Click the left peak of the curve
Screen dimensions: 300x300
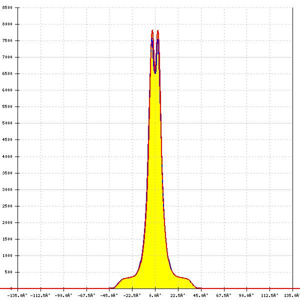pos(152,30)
